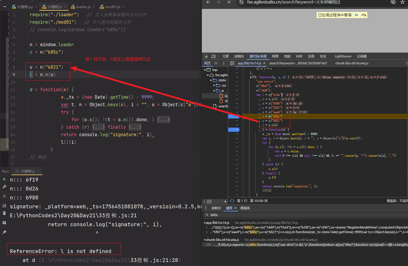Screen dimensions: 408x266
Task: Close app.fbb7ec14.js source tab
Action: [264, 63]
